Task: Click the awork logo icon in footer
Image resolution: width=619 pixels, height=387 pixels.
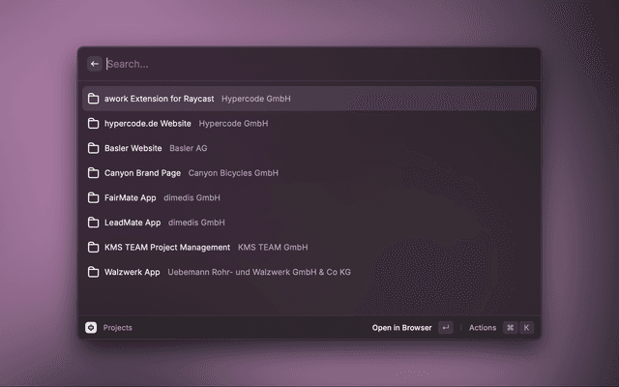Action: [x=91, y=328]
